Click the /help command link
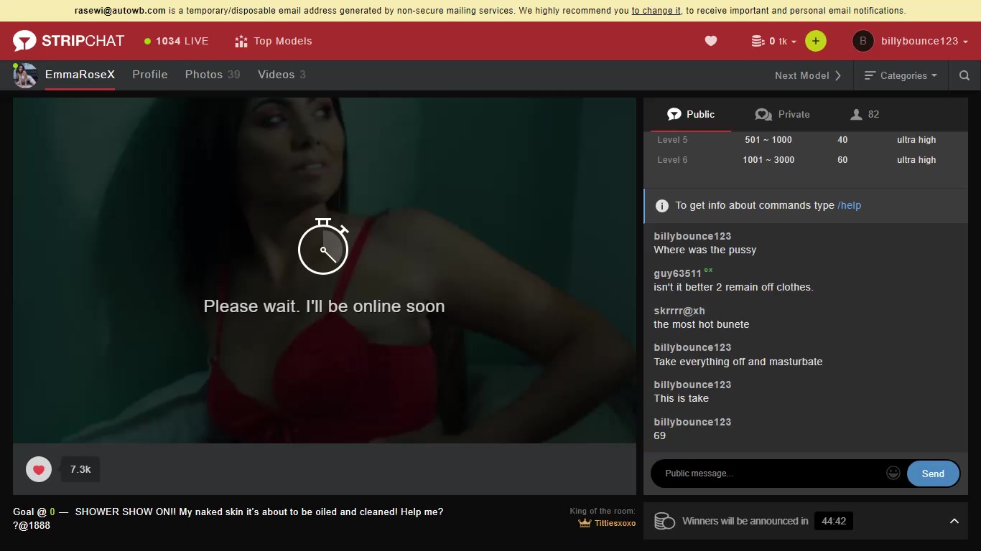 coord(849,205)
